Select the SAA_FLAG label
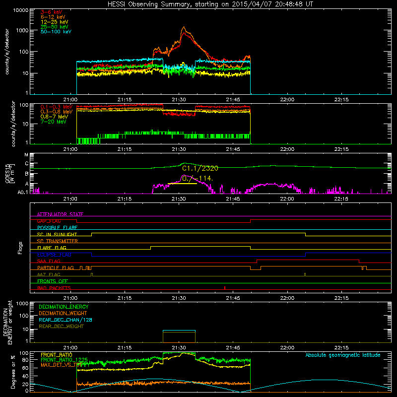397x397 pixels. click(49, 261)
